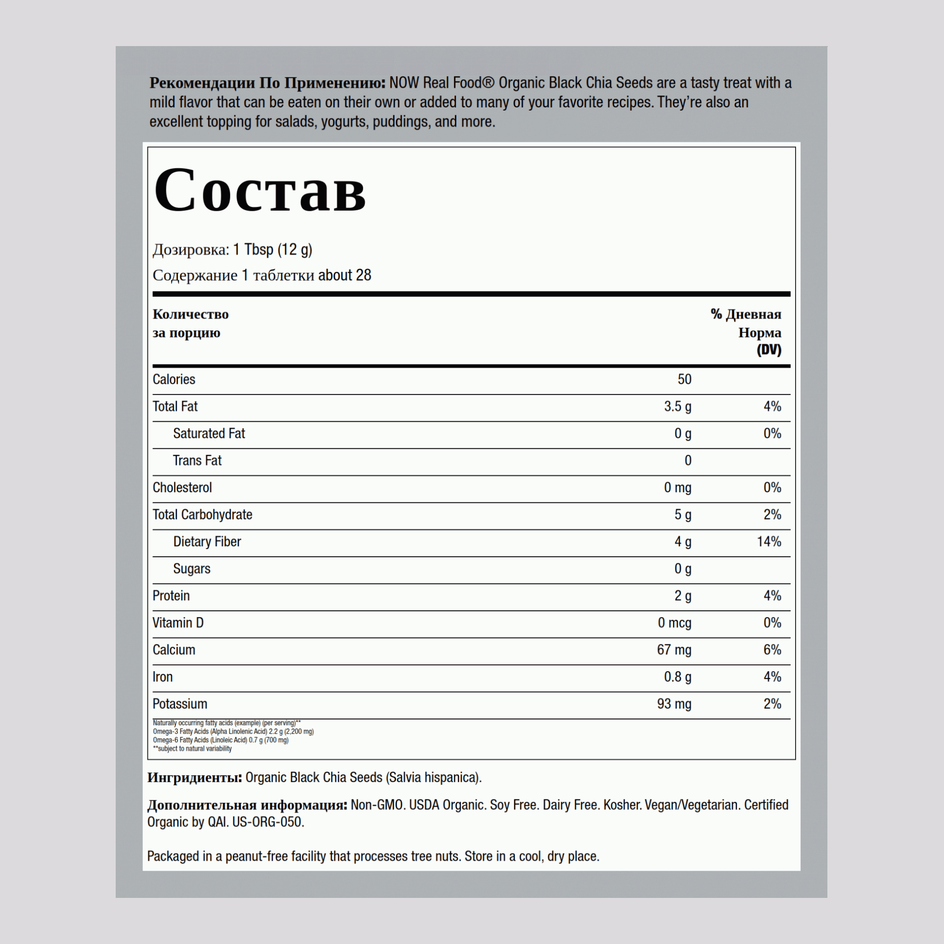Click the Cholesterol amount '0 mg'

pos(678,488)
